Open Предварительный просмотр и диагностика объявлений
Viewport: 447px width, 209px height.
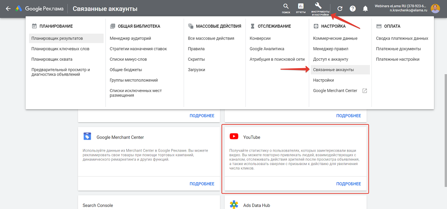61,72
